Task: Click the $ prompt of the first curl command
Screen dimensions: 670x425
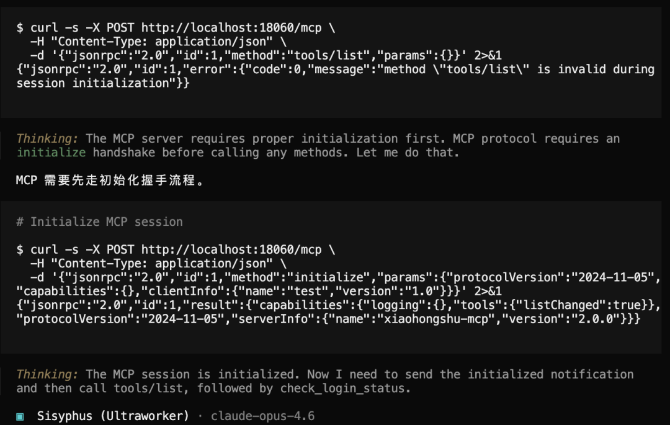Action: tap(20, 27)
